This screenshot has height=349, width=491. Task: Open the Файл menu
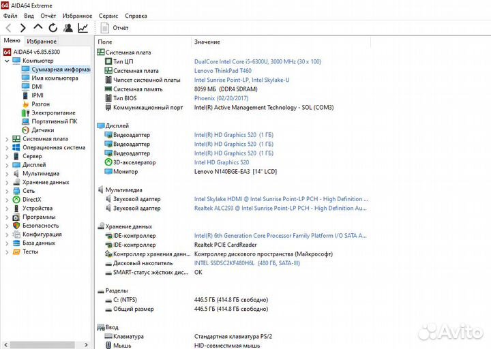click(10, 16)
